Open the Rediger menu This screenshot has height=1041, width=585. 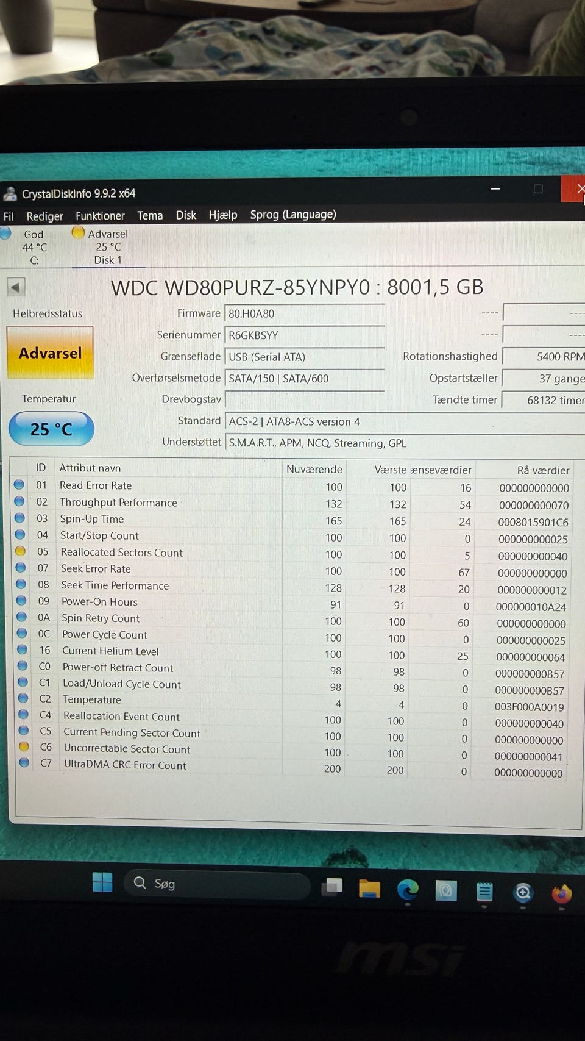[x=44, y=216]
